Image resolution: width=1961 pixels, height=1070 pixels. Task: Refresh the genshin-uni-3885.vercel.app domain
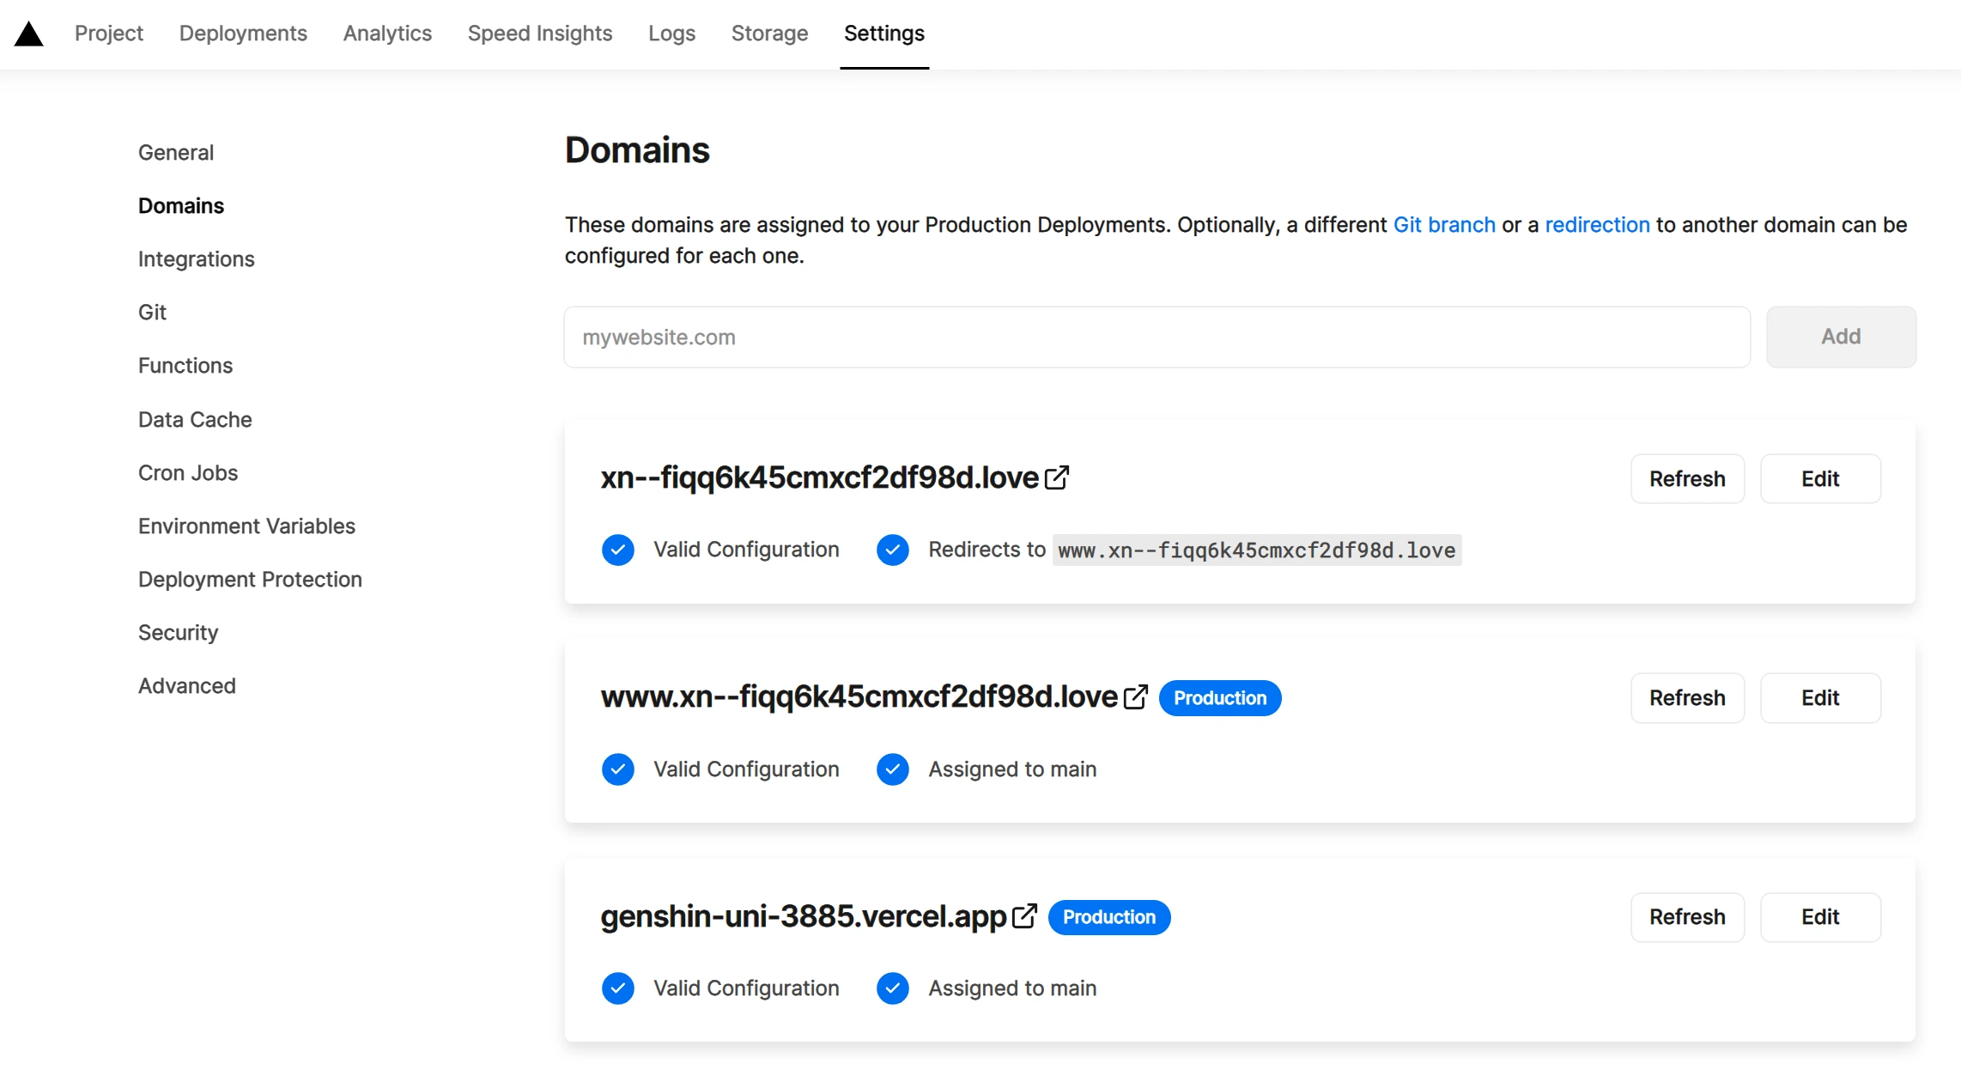[1686, 916]
